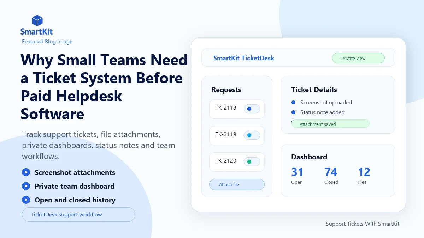Image resolution: width=424 pixels, height=238 pixels.
Task: Click the main headline about Small Teams
Action: pos(104,87)
